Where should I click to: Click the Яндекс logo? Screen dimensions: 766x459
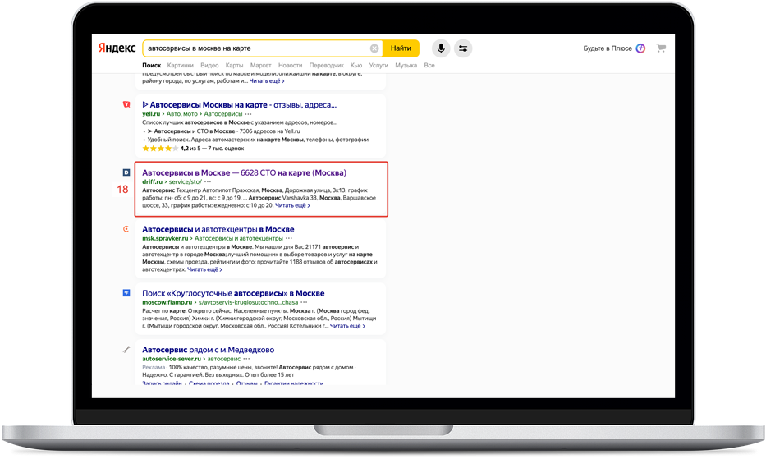click(x=117, y=48)
